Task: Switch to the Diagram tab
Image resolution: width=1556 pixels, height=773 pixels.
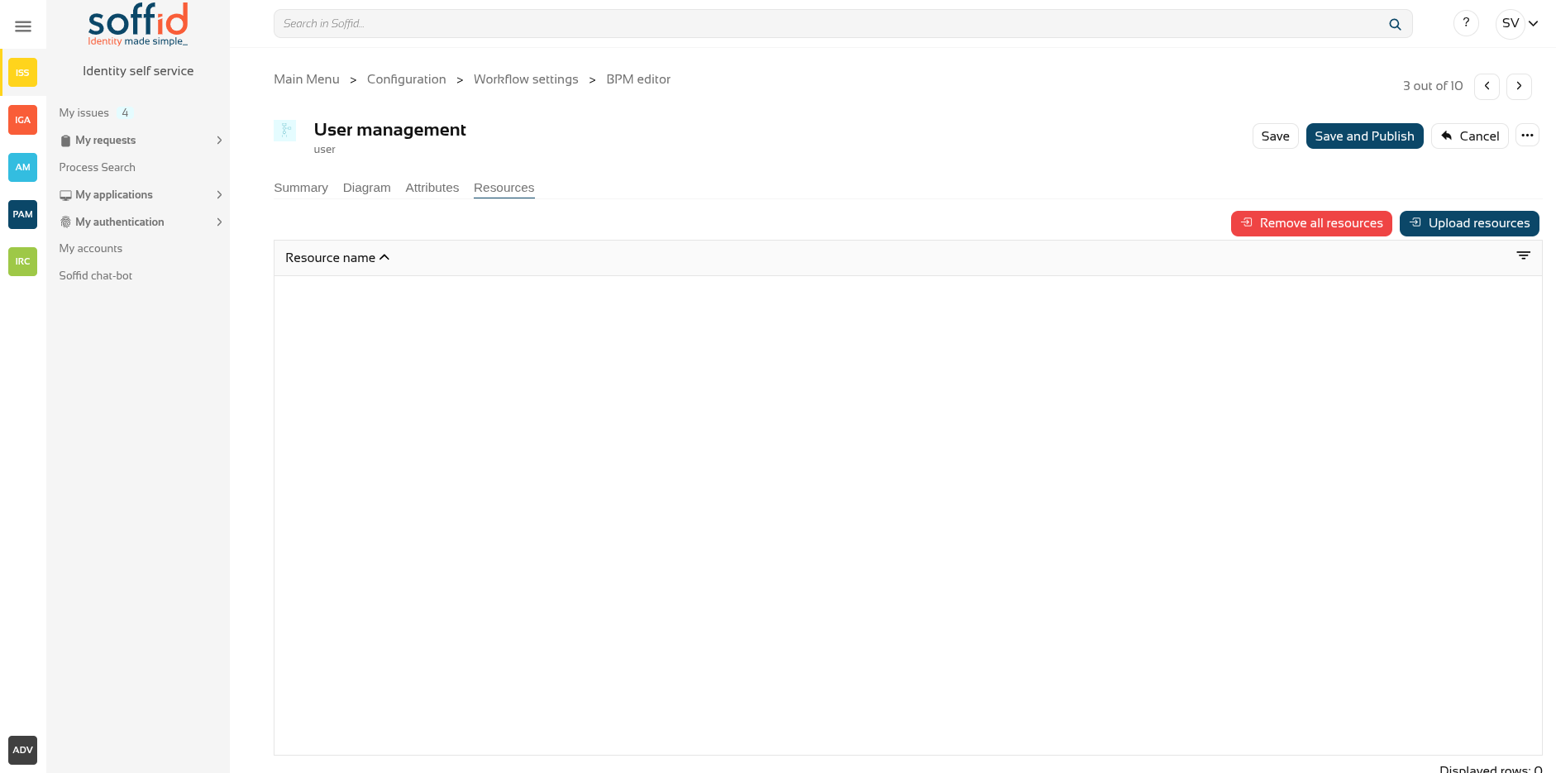Action: click(366, 188)
